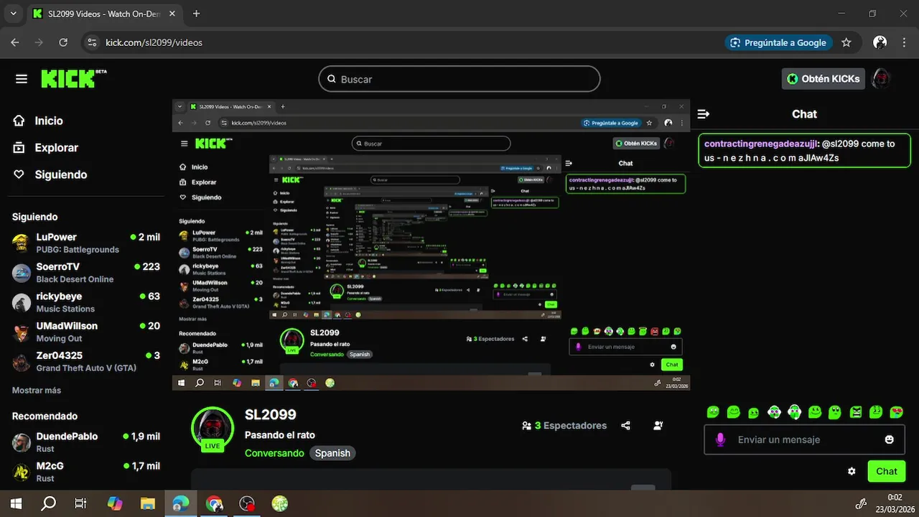
Task: Open the emoji picker in message box
Action: point(890,439)
